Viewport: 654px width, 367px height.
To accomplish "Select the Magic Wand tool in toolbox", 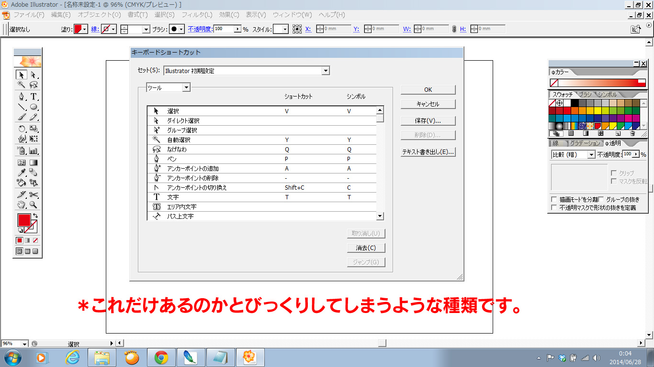I will point(21,85).
